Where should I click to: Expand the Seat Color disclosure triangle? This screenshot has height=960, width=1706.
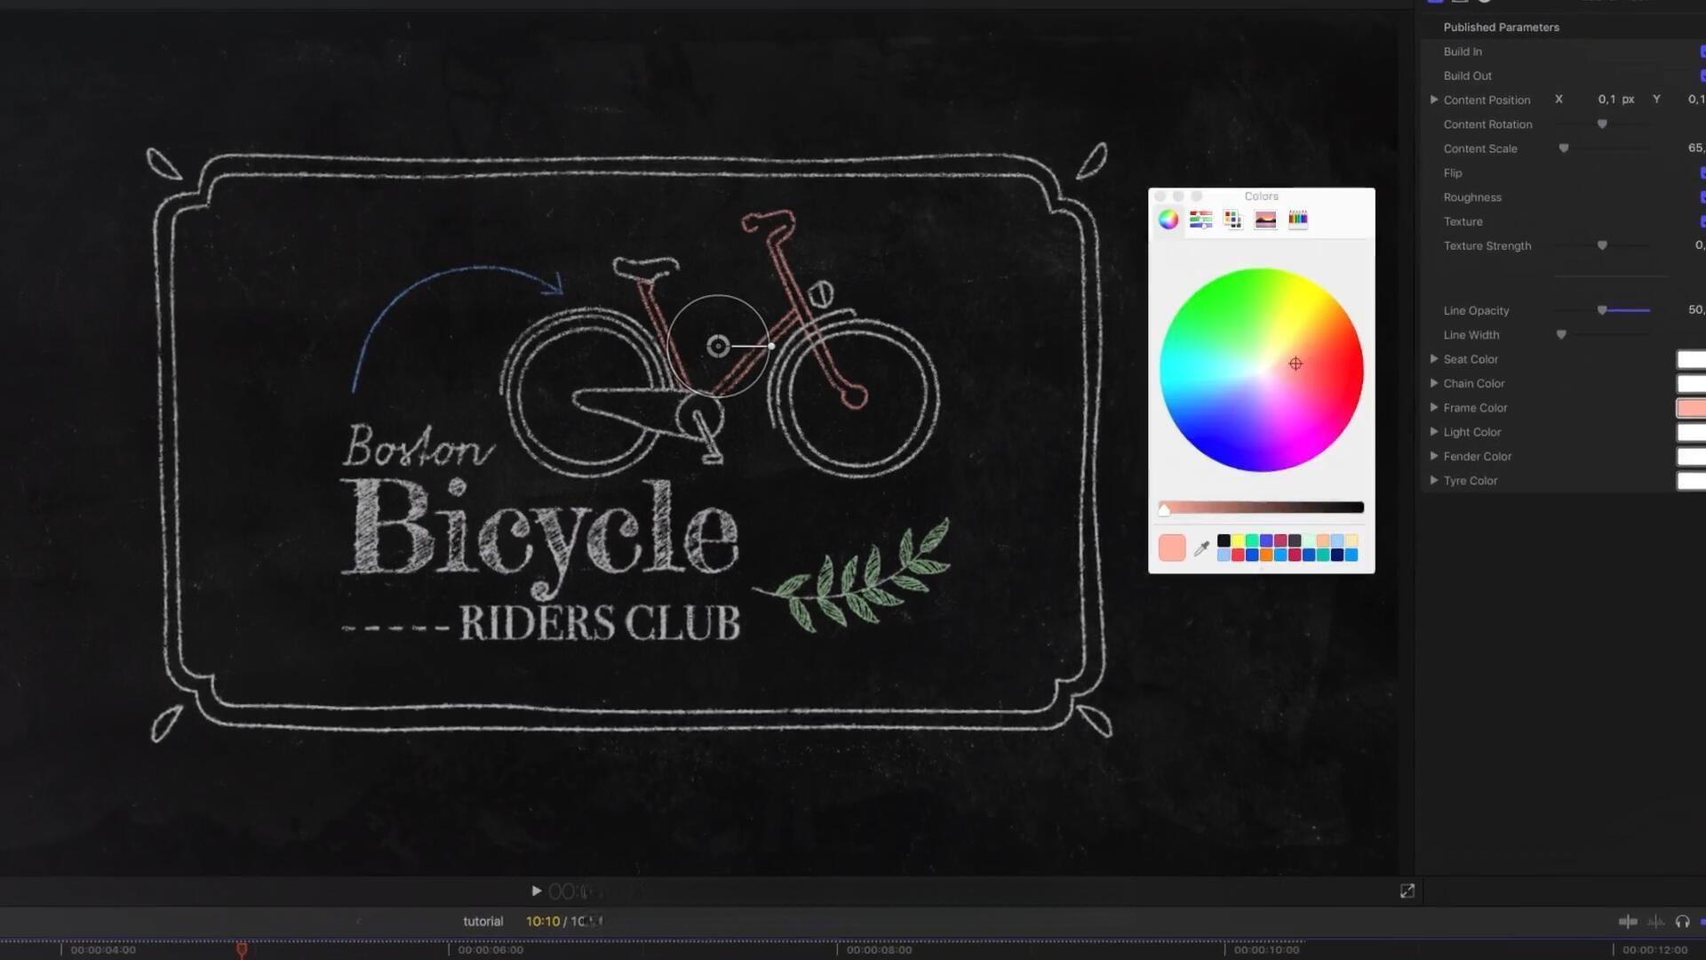coord(1433,359)
